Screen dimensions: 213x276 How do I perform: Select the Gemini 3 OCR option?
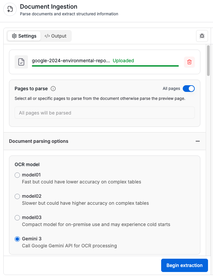pyautogui.click(x=17, y=239)
